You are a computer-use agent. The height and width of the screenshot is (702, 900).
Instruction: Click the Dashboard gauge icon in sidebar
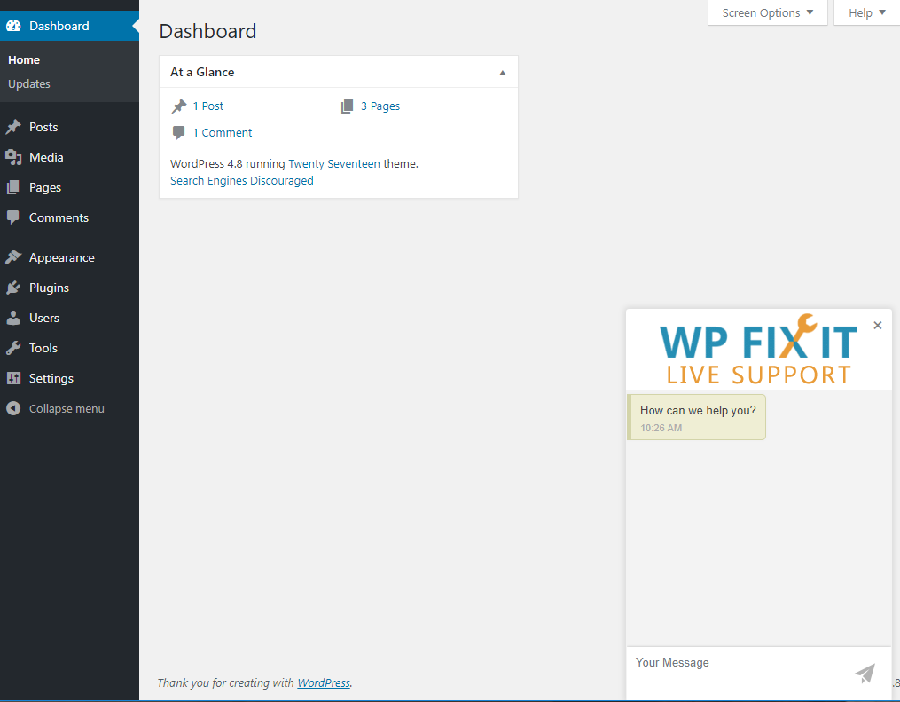coord(13,26)
